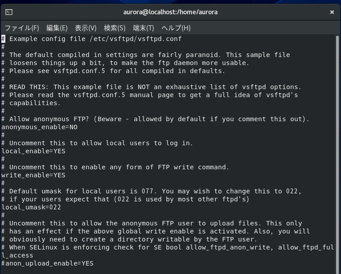This screenshot has height=274, width=341.
Task: Open the 端末(T) menu
Action: point(144,28)
